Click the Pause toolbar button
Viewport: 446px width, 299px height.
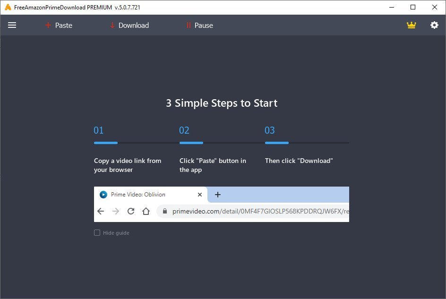point(200,26)
